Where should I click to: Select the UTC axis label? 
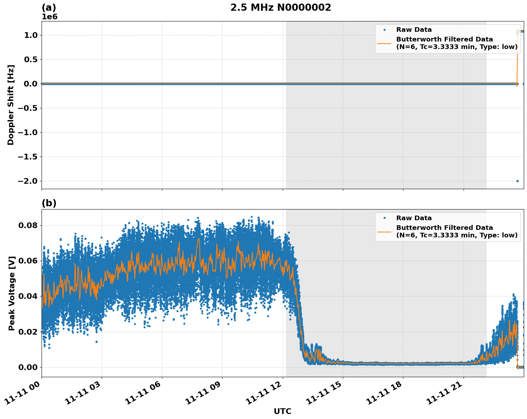(283, 411)
